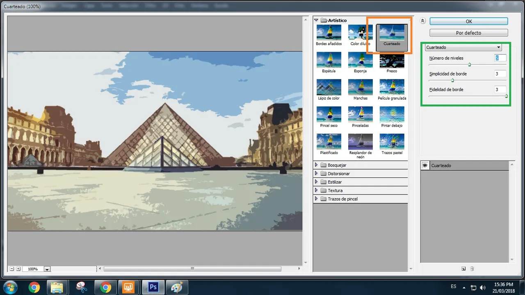Viewport: 525px width, 295px height.
Task: Zoom out the preview with minus button
Action: point(12,269)
